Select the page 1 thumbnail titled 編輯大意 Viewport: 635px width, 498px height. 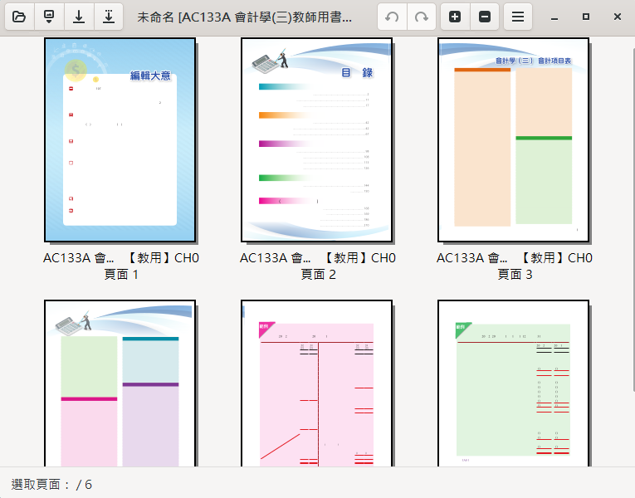[120, 139]
